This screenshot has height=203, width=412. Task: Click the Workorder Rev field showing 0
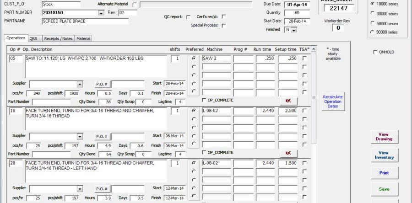(x=338, y=28)
